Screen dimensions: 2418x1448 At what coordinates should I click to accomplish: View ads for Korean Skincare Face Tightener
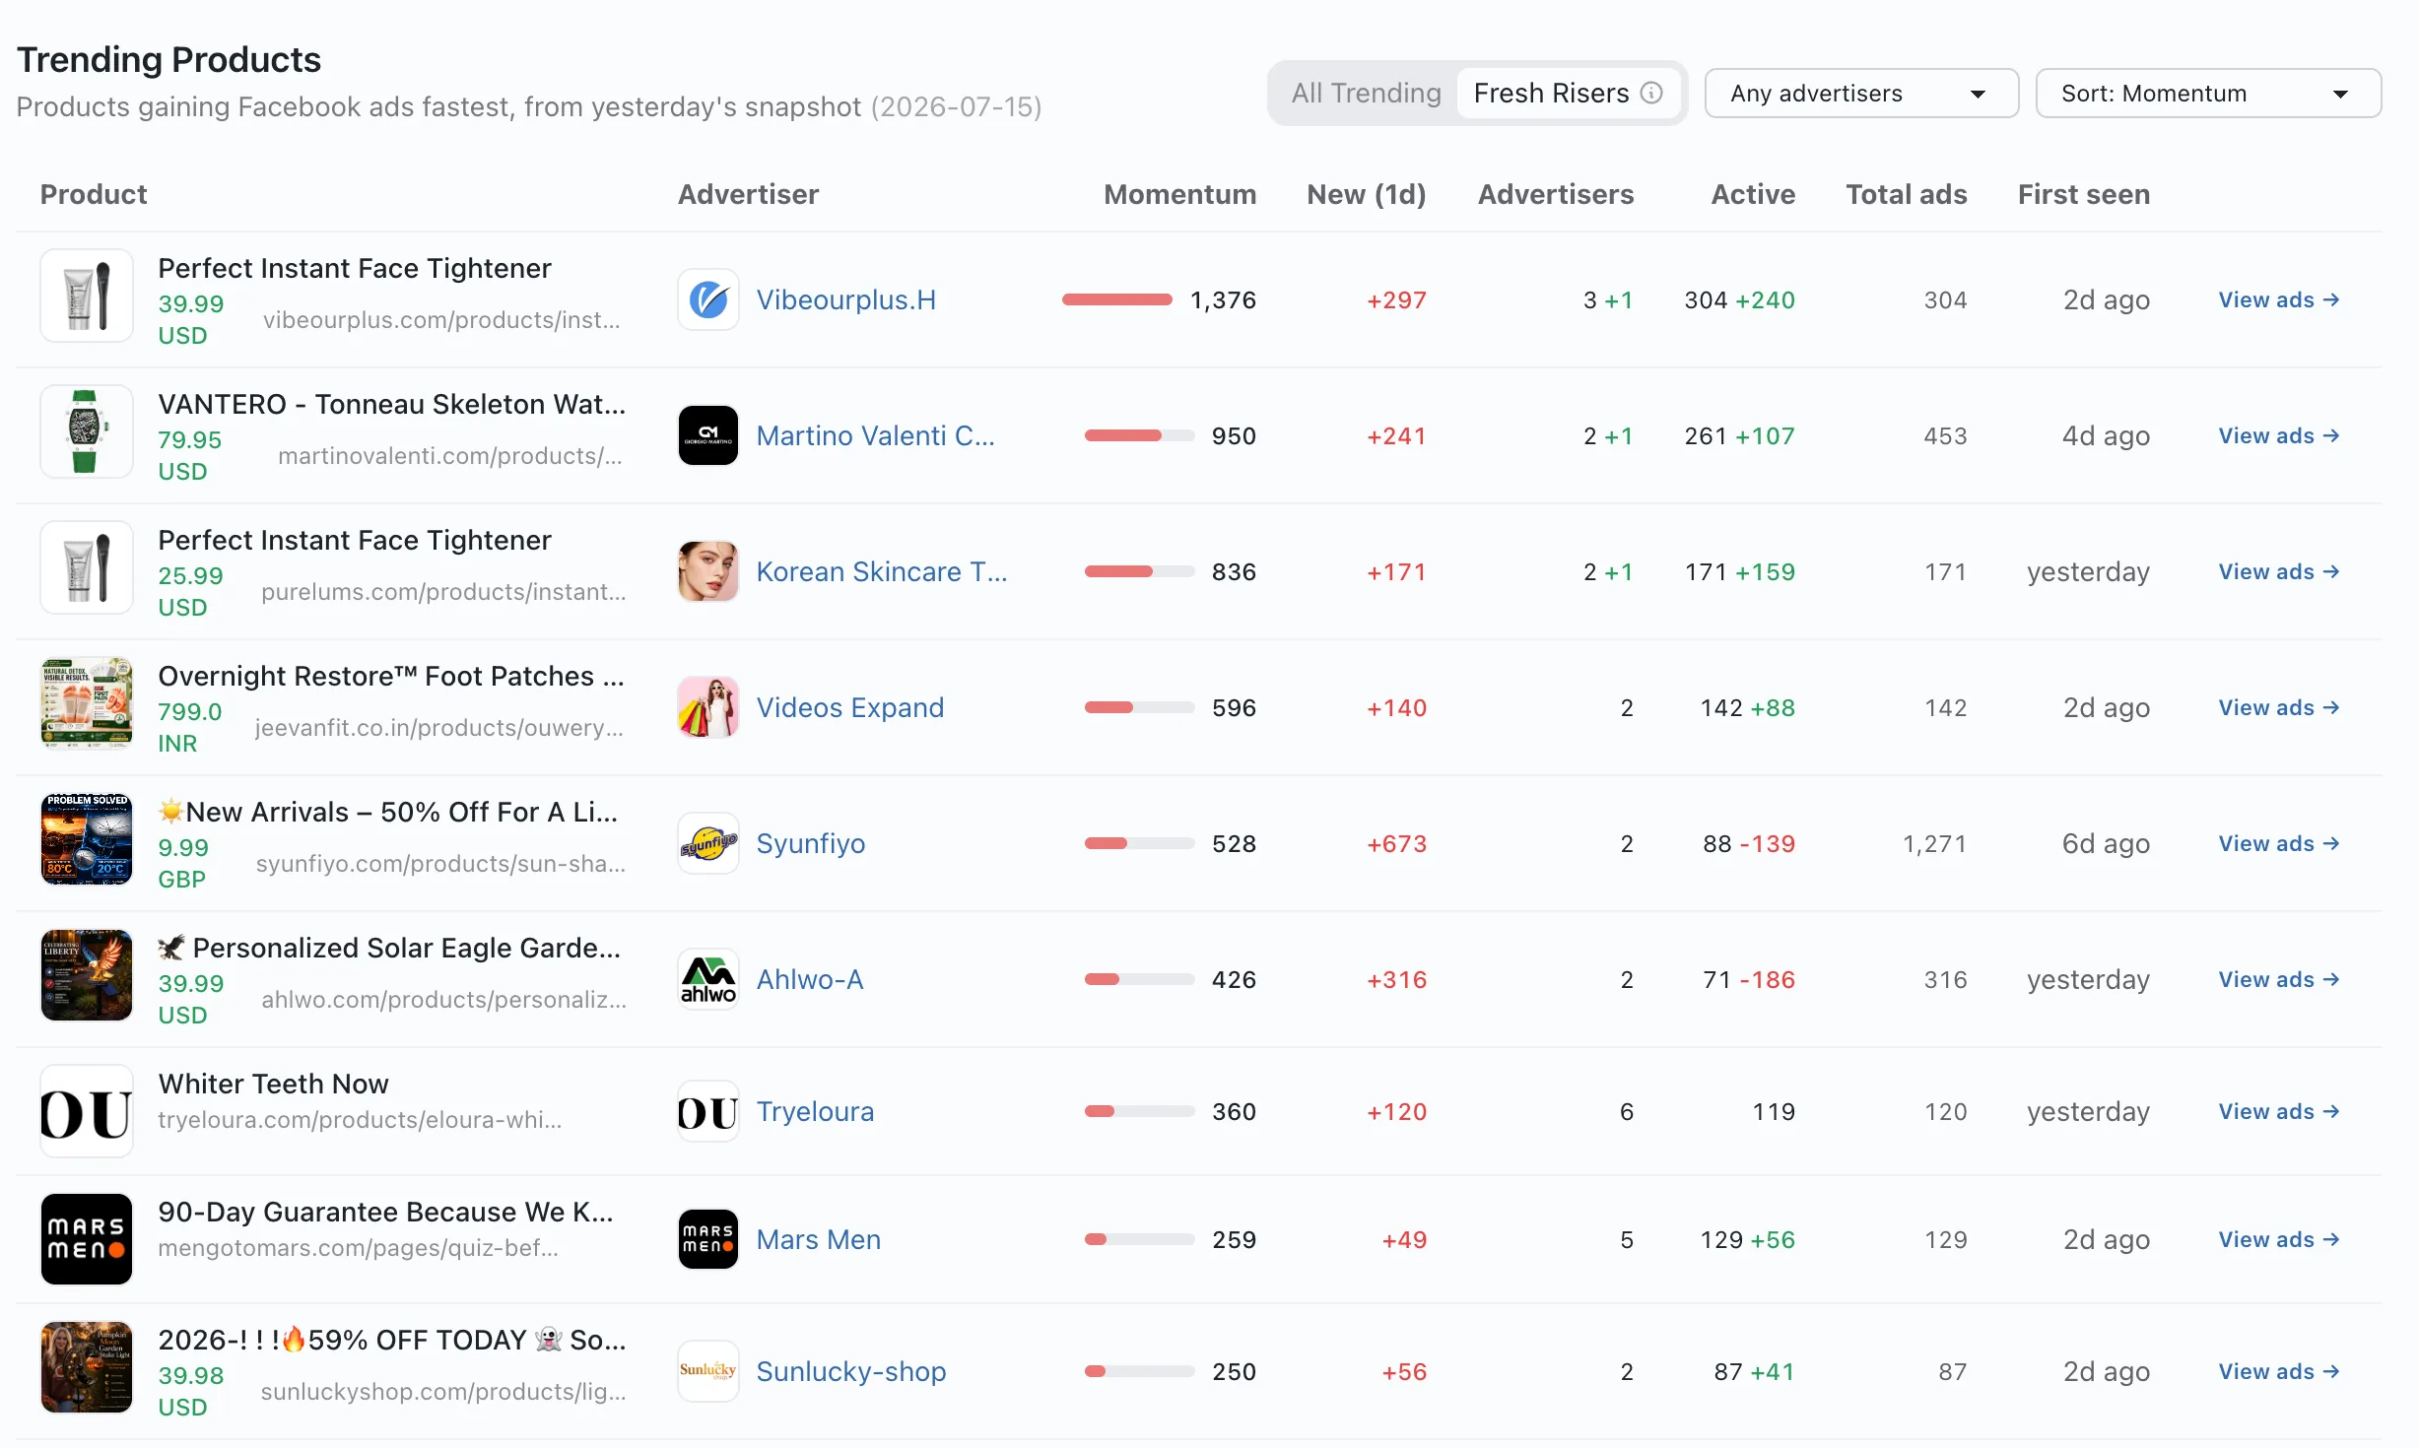click(2279, 571)
